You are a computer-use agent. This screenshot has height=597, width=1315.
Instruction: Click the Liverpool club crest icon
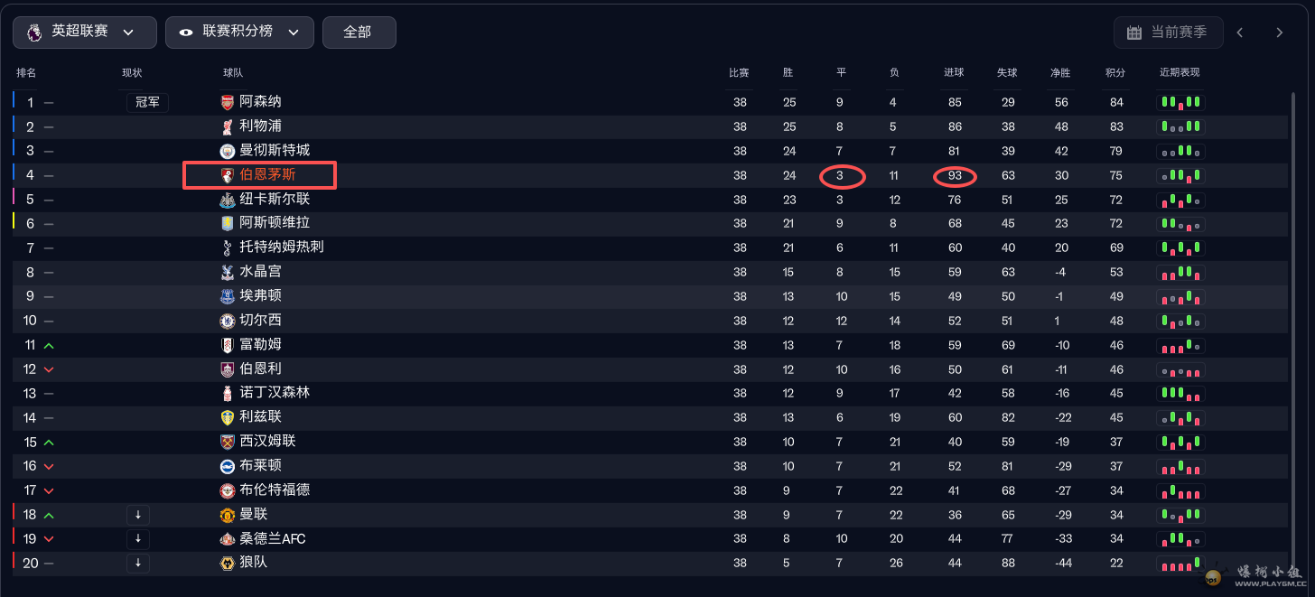228,126
